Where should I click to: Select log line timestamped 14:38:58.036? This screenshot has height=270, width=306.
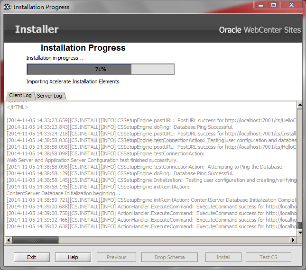pyautogui.click(x=151, y=140)
